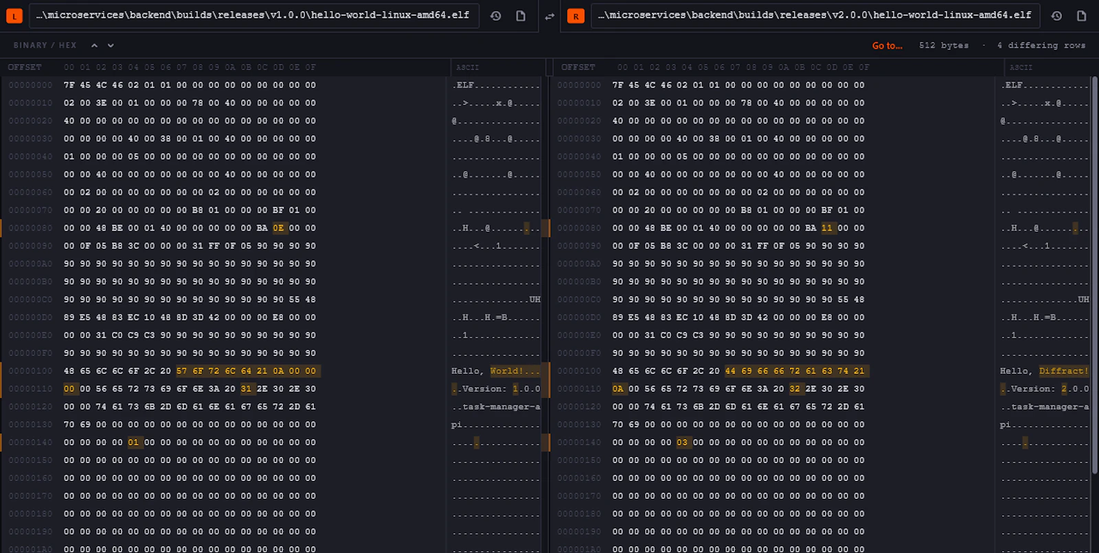Select highlighted byte 31 in left row 00000110
Screen dimensions: 1099x553
tap(247, 389)
